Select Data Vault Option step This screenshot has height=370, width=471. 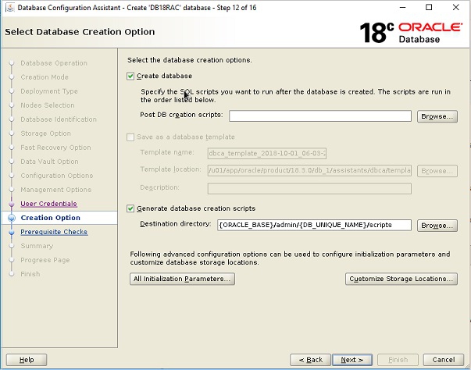(x=49, y=162)
